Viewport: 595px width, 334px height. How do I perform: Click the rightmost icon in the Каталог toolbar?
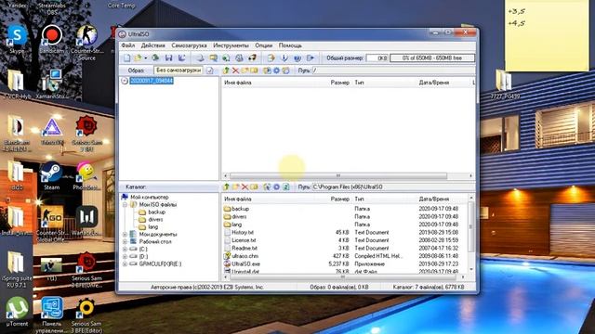click(286, 186)
